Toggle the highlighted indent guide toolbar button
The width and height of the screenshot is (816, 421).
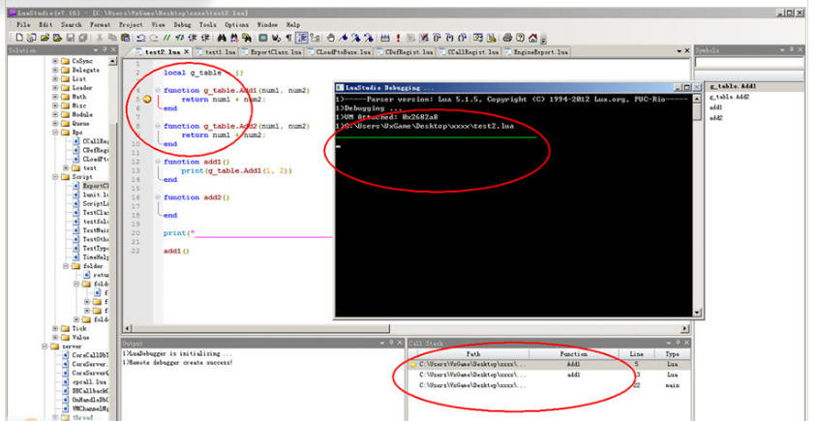(x=302, y=38)
